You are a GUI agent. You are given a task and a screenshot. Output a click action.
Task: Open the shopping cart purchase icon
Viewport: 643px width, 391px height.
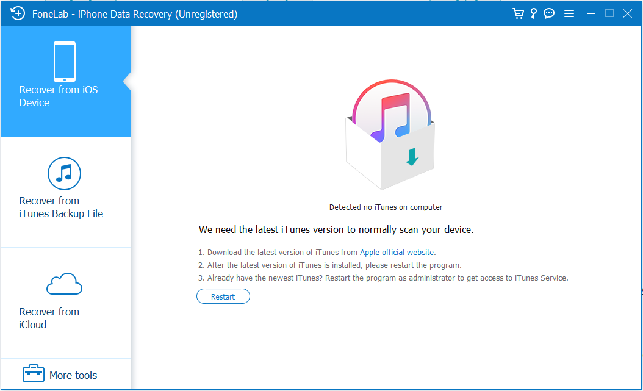tap(518, 13)
